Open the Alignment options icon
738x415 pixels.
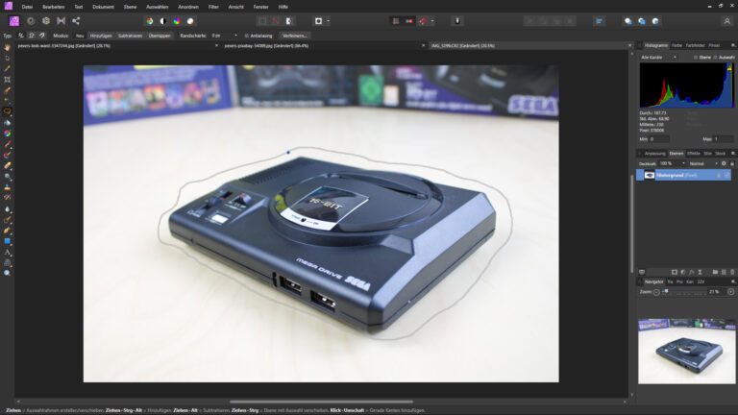[600, 21]
